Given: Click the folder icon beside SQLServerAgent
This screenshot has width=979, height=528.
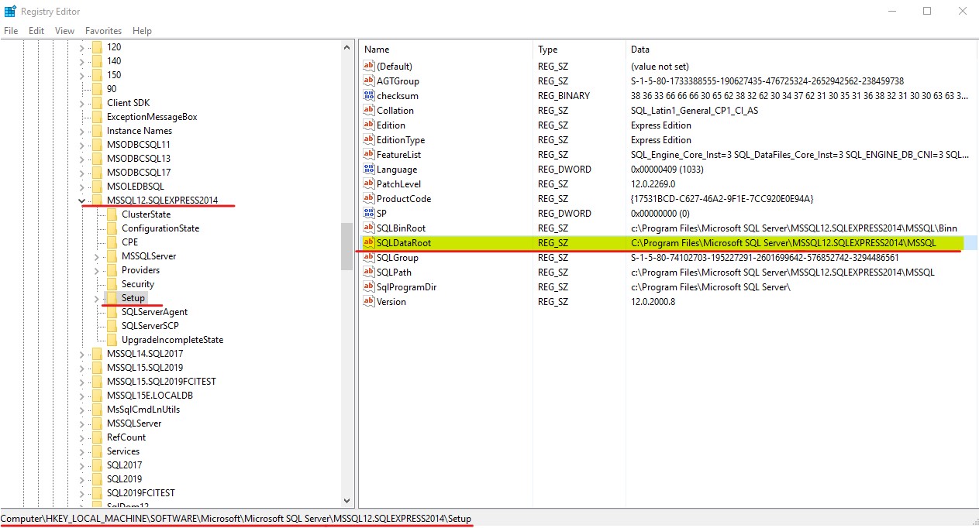Looking at the screenshot, I should [x=112, y=312].
